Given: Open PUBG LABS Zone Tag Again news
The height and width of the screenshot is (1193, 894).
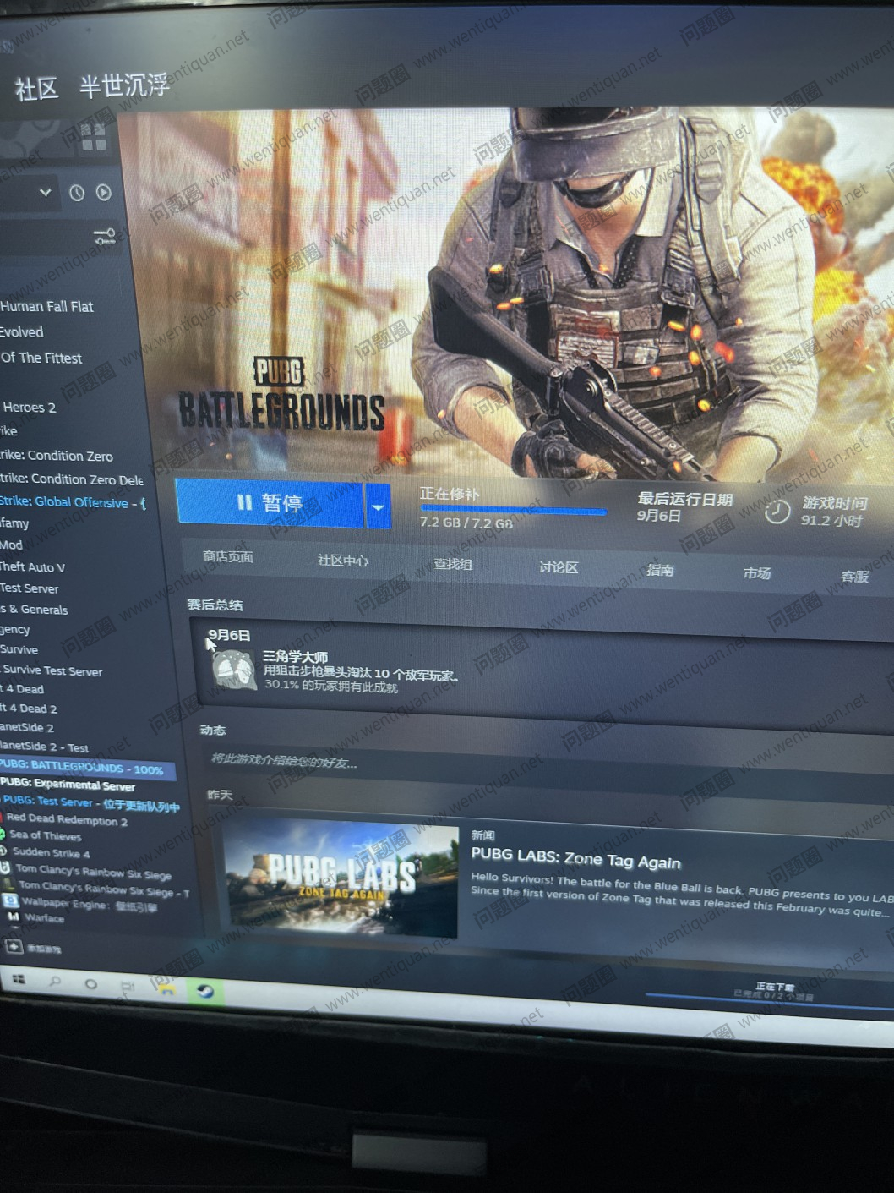Looking at the screenshot, I should 575,862.
